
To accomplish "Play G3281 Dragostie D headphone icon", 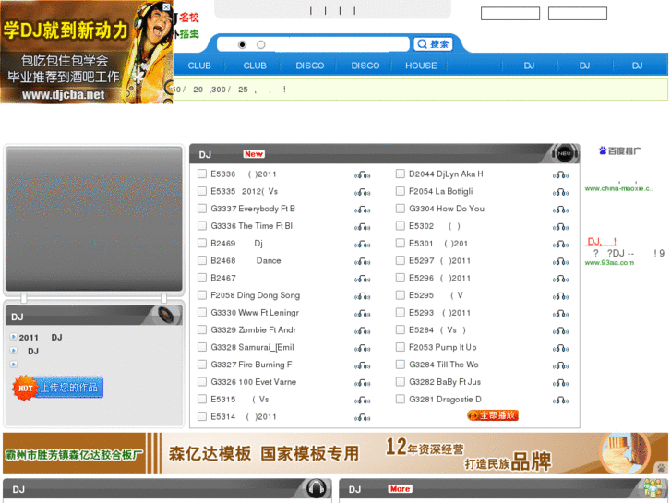I will pos(560,401).
